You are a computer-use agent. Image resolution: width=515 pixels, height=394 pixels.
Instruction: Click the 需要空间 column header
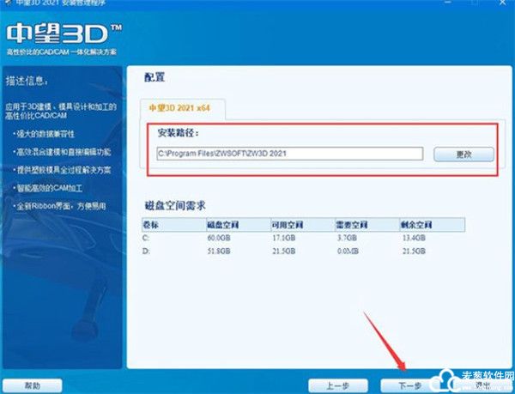coord(367,225)
